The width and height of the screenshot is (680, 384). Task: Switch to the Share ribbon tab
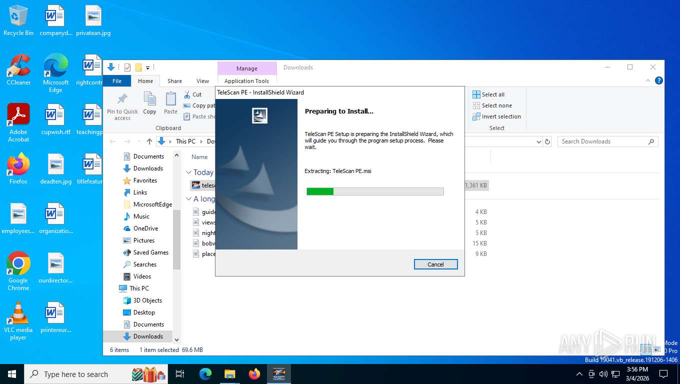pos(174,81)
